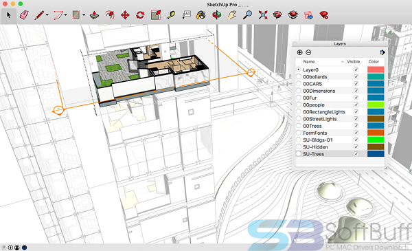Viewport: 412px width, 251px height.
Task: Open the Rectangle shape tool dropdown arrow
Action: [x=84, y=15]
